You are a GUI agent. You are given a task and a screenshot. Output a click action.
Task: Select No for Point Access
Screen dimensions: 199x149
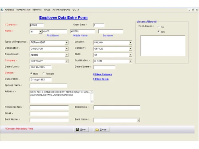point(159,27)
